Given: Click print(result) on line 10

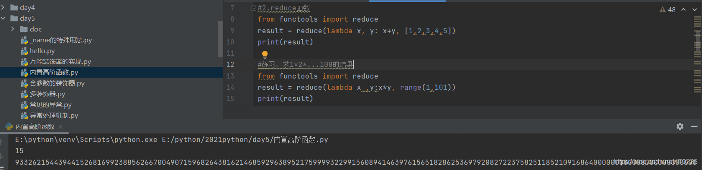Looking at the screenshot, I should click(x=285, y=42).
